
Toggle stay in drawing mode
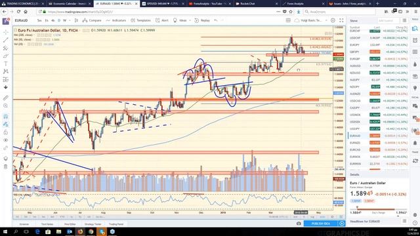(6, 124)
